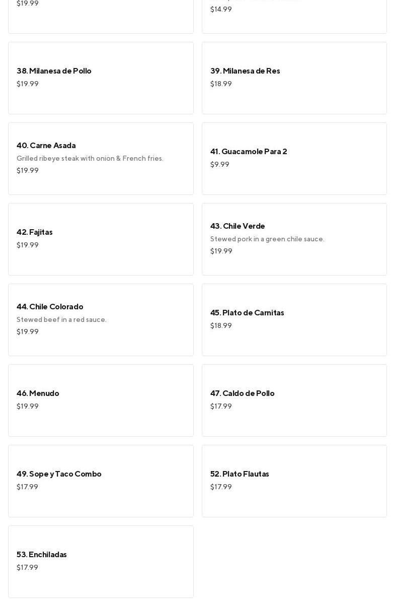Screen dimensions: 395x599
Task: Click the $9.99 Guacamole price
Action: (220, 165)
